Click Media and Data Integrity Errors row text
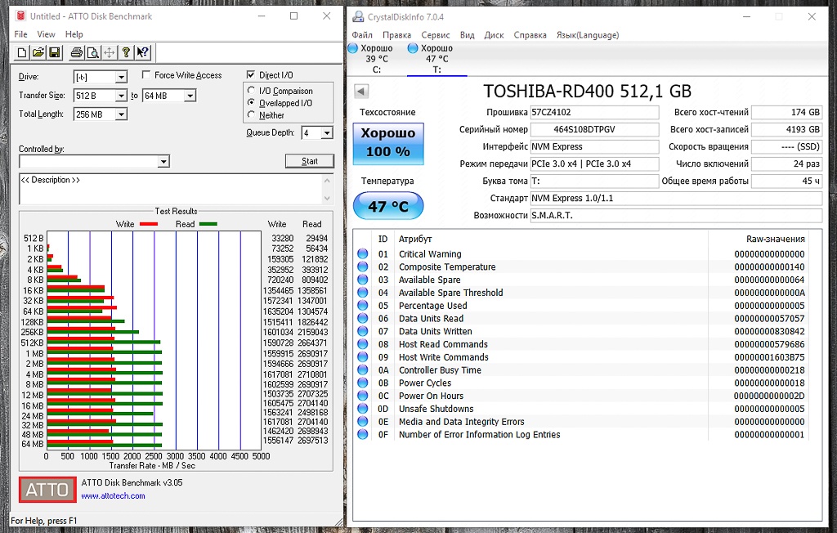Viewport: 837px width, 533px height. [462, 421]
